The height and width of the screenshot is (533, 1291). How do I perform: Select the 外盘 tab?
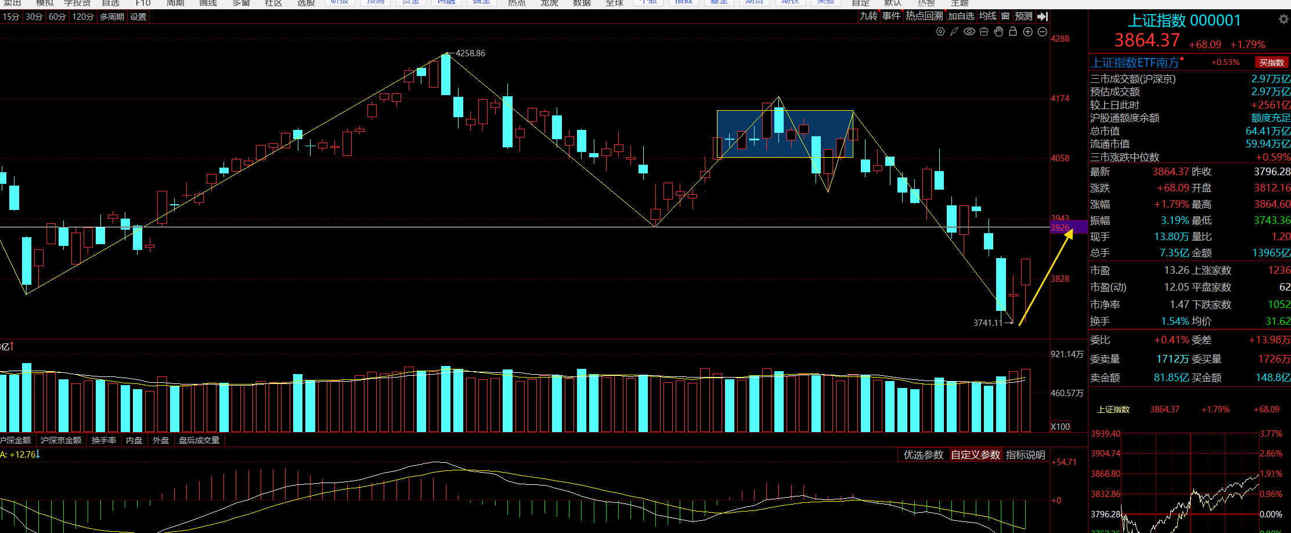[x=161, y=440]
